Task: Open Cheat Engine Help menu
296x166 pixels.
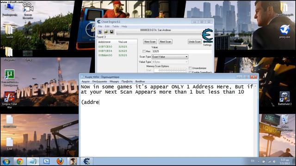Action: tap(124, 26)
